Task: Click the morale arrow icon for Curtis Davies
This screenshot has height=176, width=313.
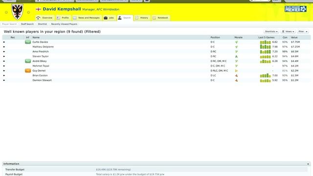Action: point(236,42)
